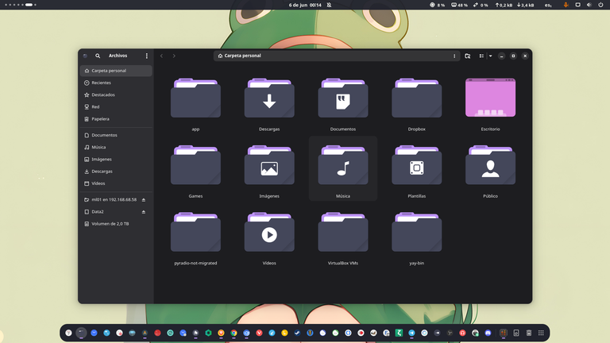610x343 pixels.
Task: Click CPU usage 8 % indicator
Action: point(438,5)
